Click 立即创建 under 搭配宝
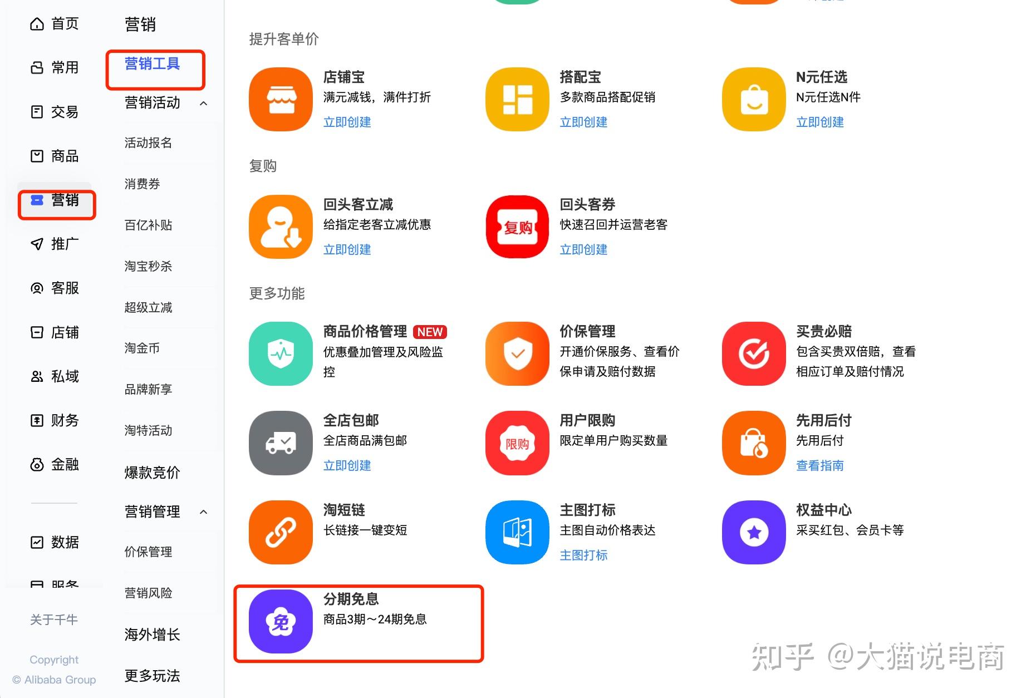 583,122
